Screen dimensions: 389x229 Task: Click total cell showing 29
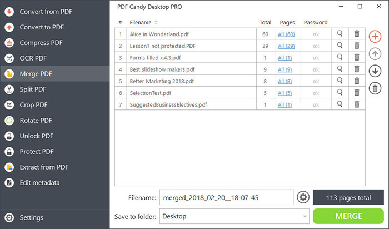(265, 46)
